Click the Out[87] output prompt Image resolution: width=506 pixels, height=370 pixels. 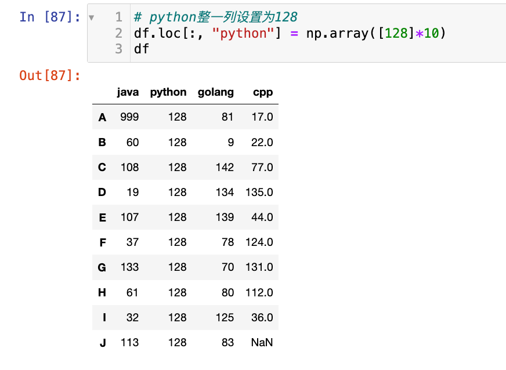coord(50,75)
